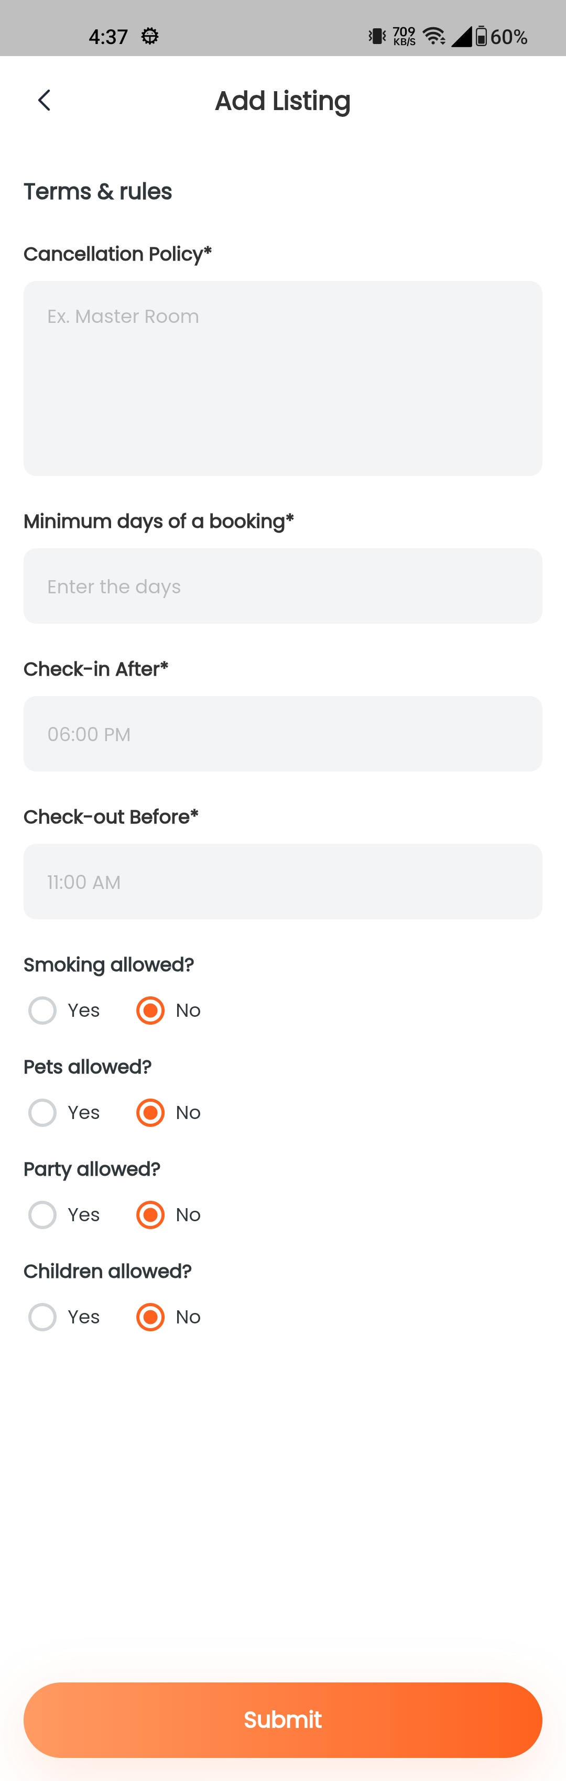Open the Check-out Before time picker

pos(282,882)
